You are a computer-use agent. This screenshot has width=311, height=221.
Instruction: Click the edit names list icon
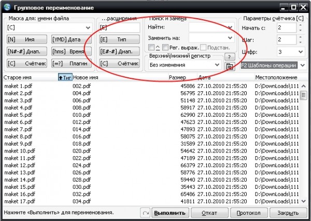coord(230,66)
